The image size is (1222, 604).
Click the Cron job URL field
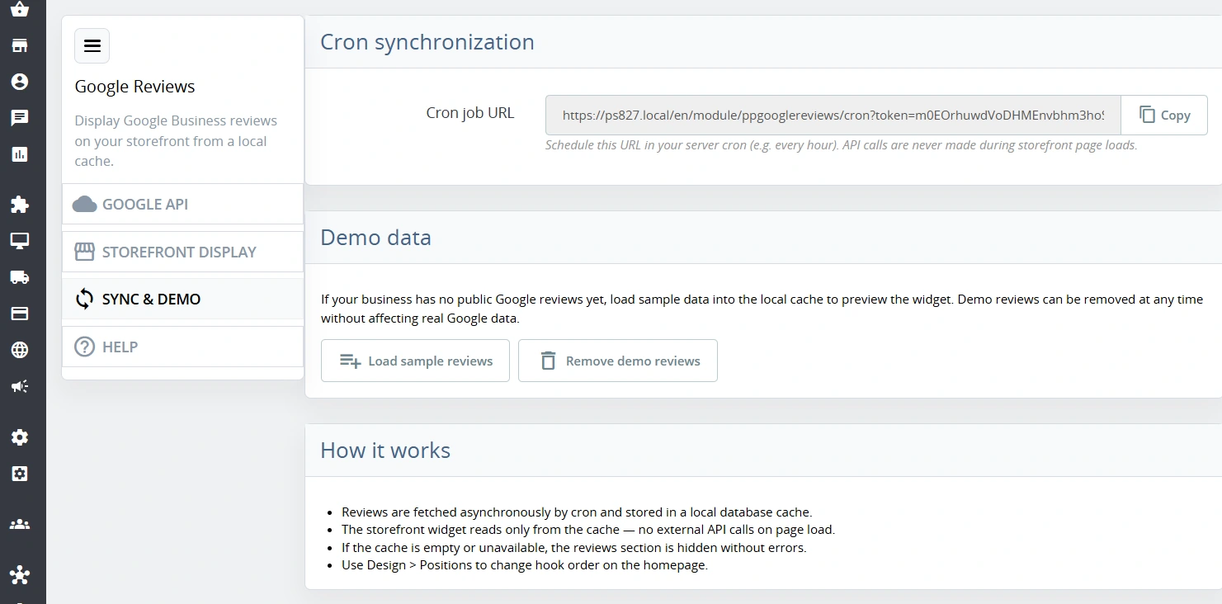point(833,116)
